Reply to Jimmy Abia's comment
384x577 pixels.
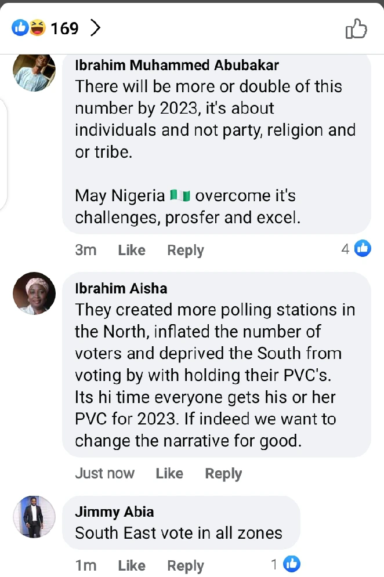[186, 565]
